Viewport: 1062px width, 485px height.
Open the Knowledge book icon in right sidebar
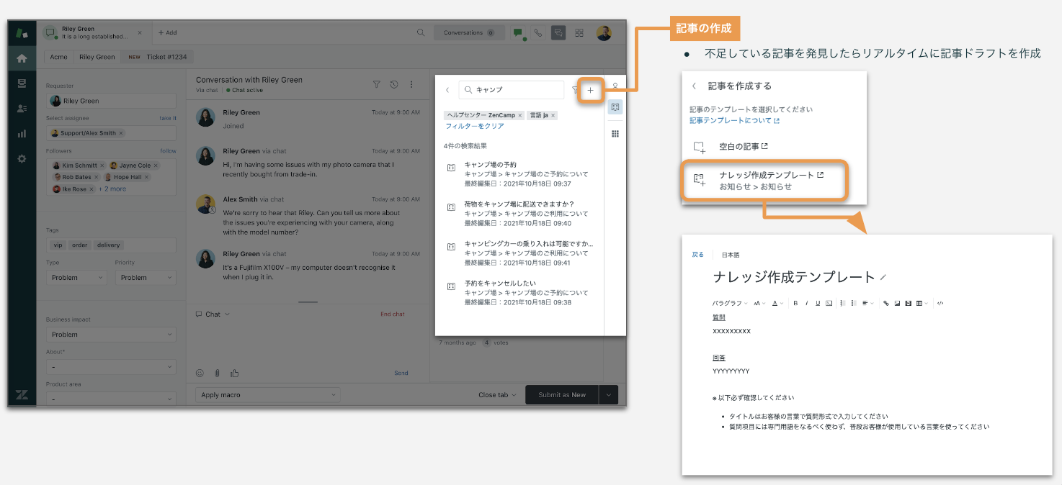tap(615, 106)
